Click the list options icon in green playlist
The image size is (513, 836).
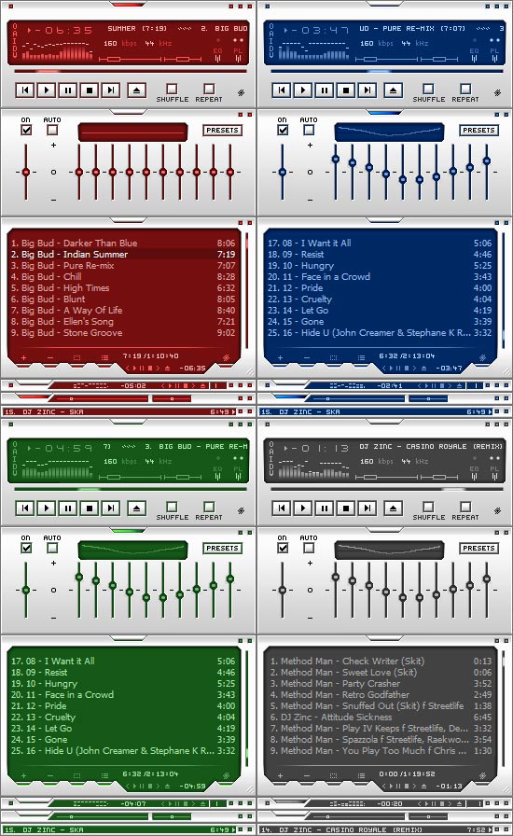click(x=104, y=775)
